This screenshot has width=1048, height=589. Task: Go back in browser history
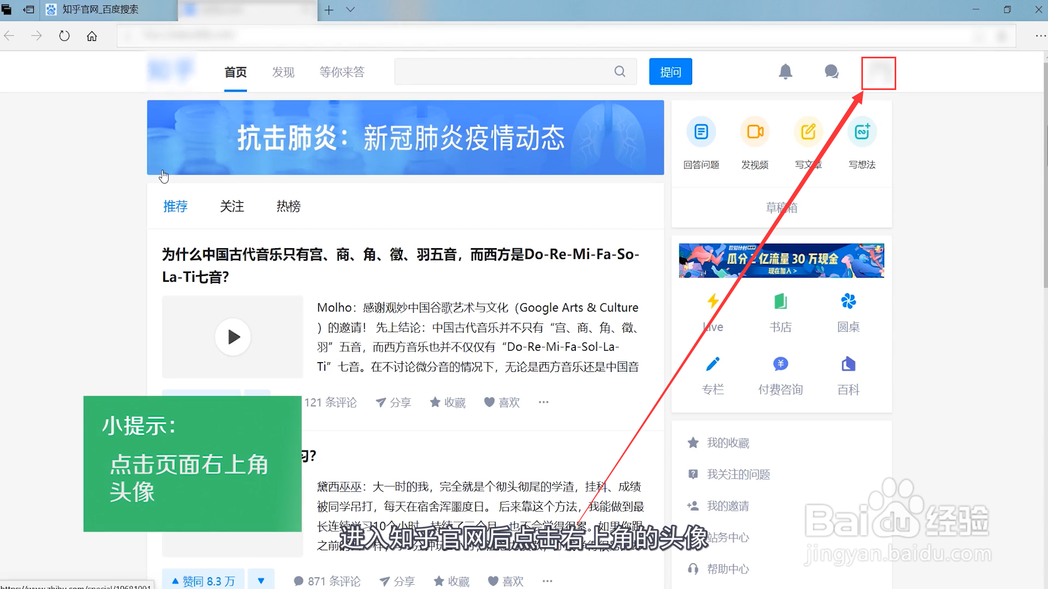pos(9,36)
